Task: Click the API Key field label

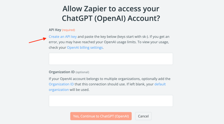Action: (x=55, y=30)
